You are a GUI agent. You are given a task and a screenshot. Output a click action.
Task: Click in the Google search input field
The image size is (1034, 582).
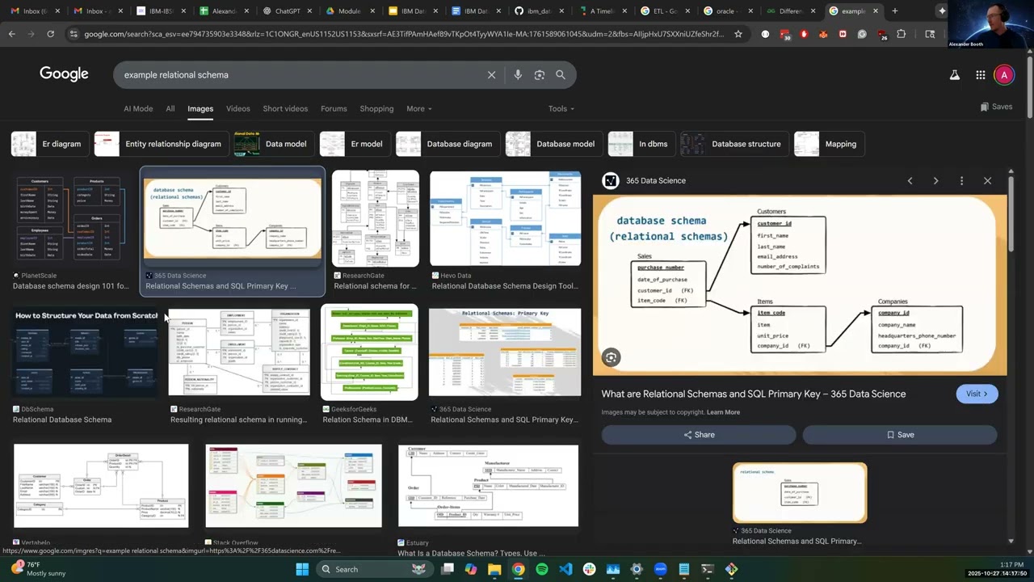[299, 74]
